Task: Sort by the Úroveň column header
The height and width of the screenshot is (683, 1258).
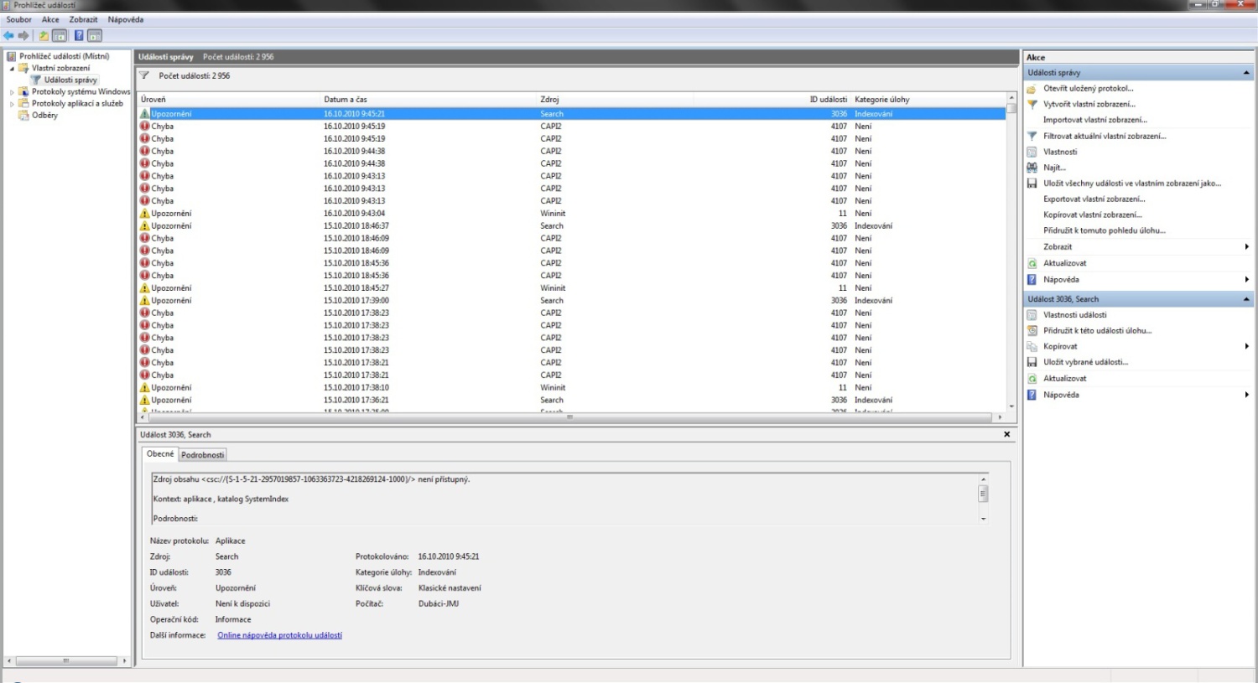Action: tap(229, 100)
